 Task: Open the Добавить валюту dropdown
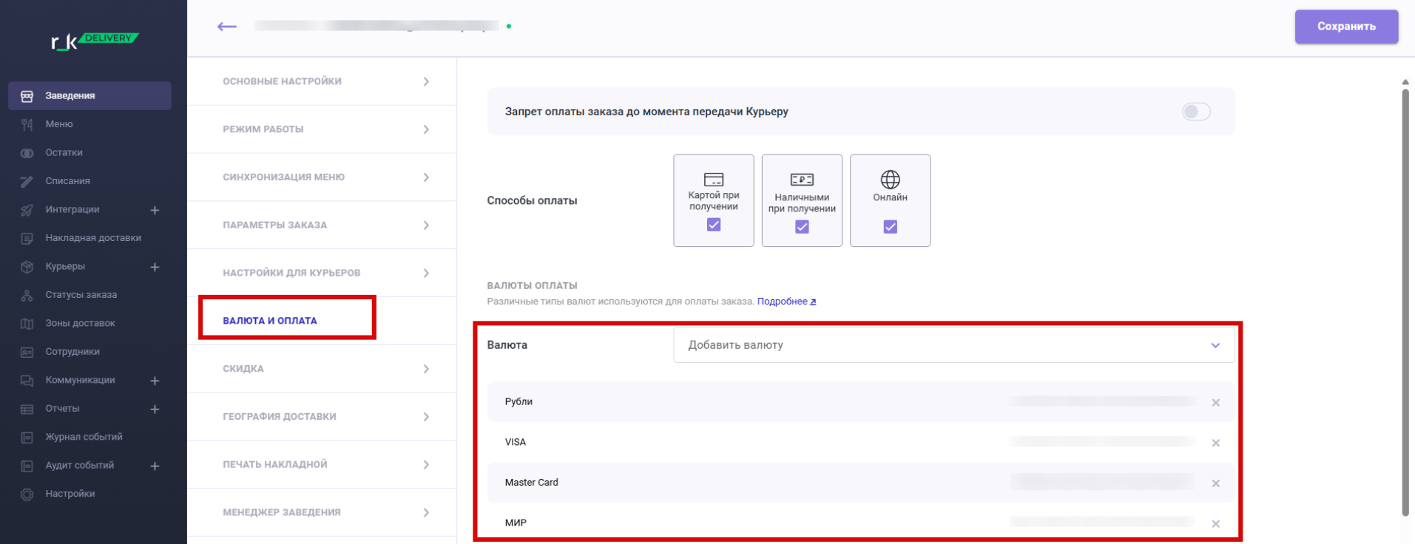953,345
